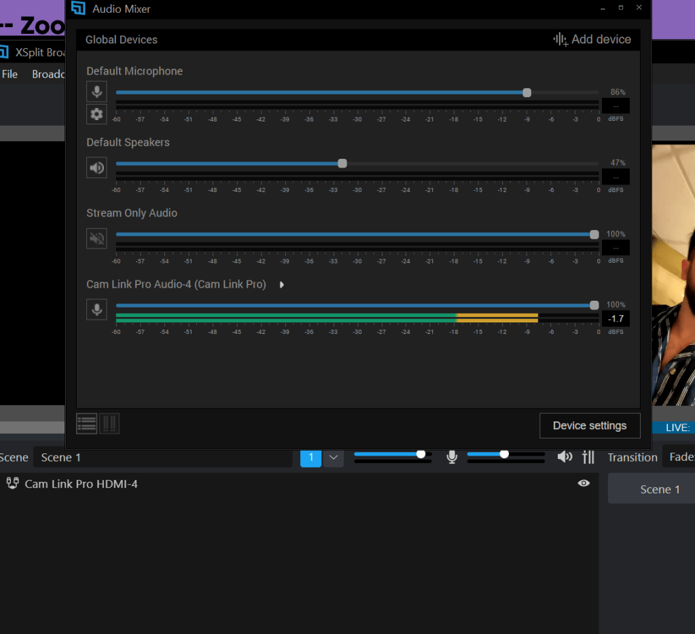Hide Cam Link Pro HDMI-4 source

click(x=584, y=483)
